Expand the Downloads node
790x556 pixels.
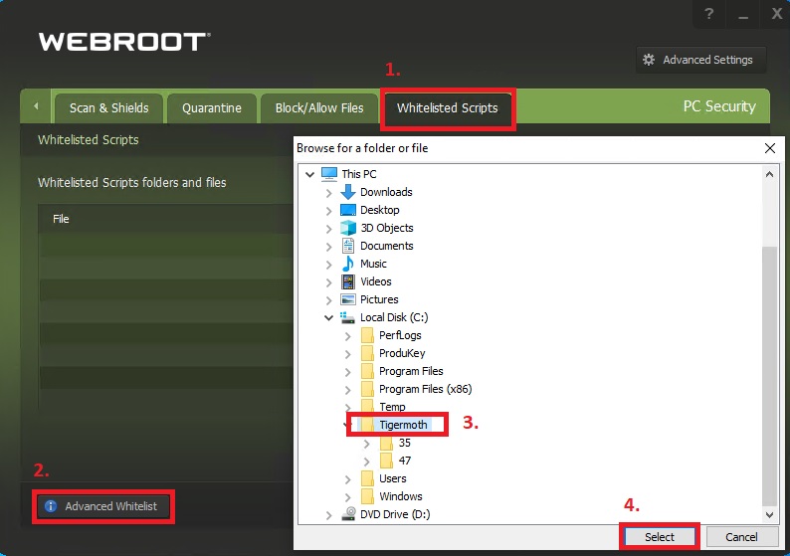pyautogui.click(x=329, y=193)
